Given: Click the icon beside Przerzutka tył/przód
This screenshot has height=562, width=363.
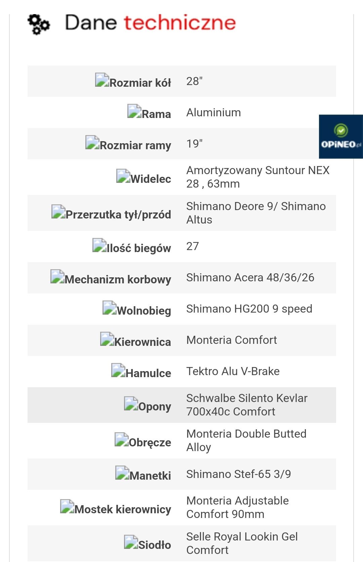Looking at the screenshot, I should tap(58, 211).
